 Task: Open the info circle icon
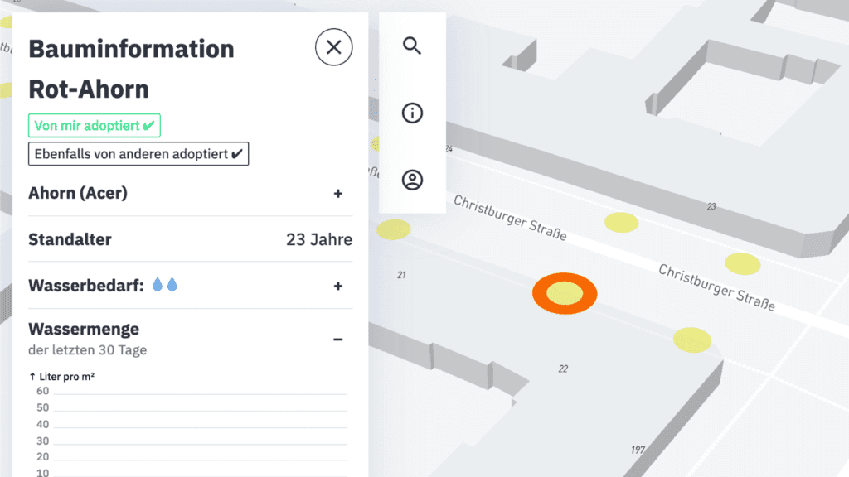click(412, 113)
